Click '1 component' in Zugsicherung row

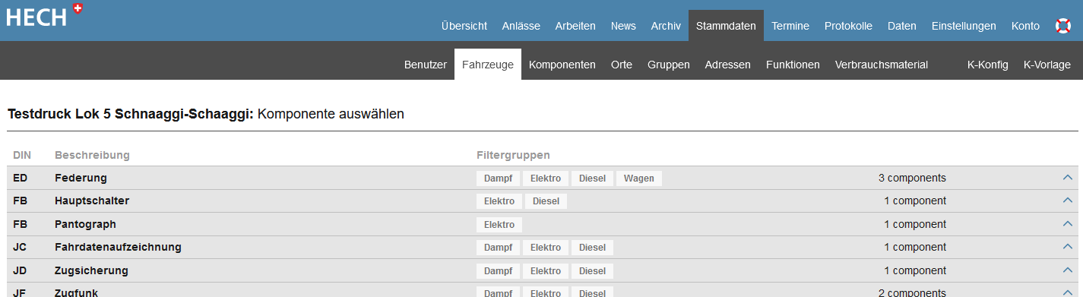coord(915,271)
